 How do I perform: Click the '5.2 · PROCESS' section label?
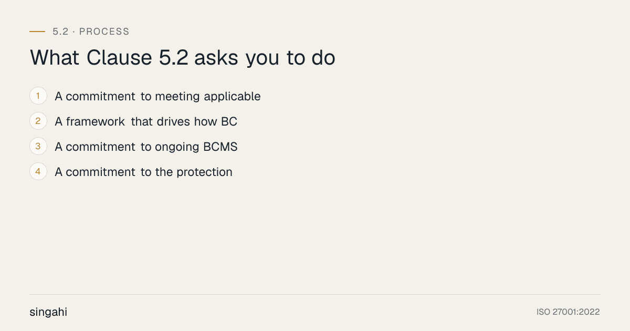[x=91, y=32]
